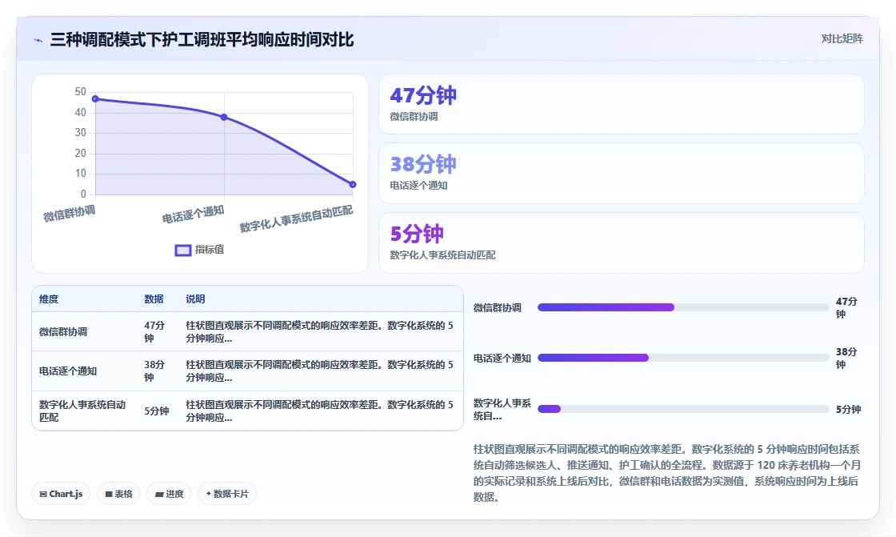The image size is (896, 537).
Task: Open the 5分钟 数字化人事系统 card
Action: coord(621,243)
